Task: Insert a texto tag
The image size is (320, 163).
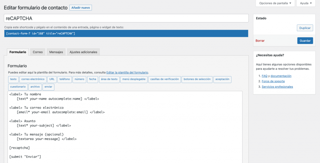Action: [x=13, y=79]
